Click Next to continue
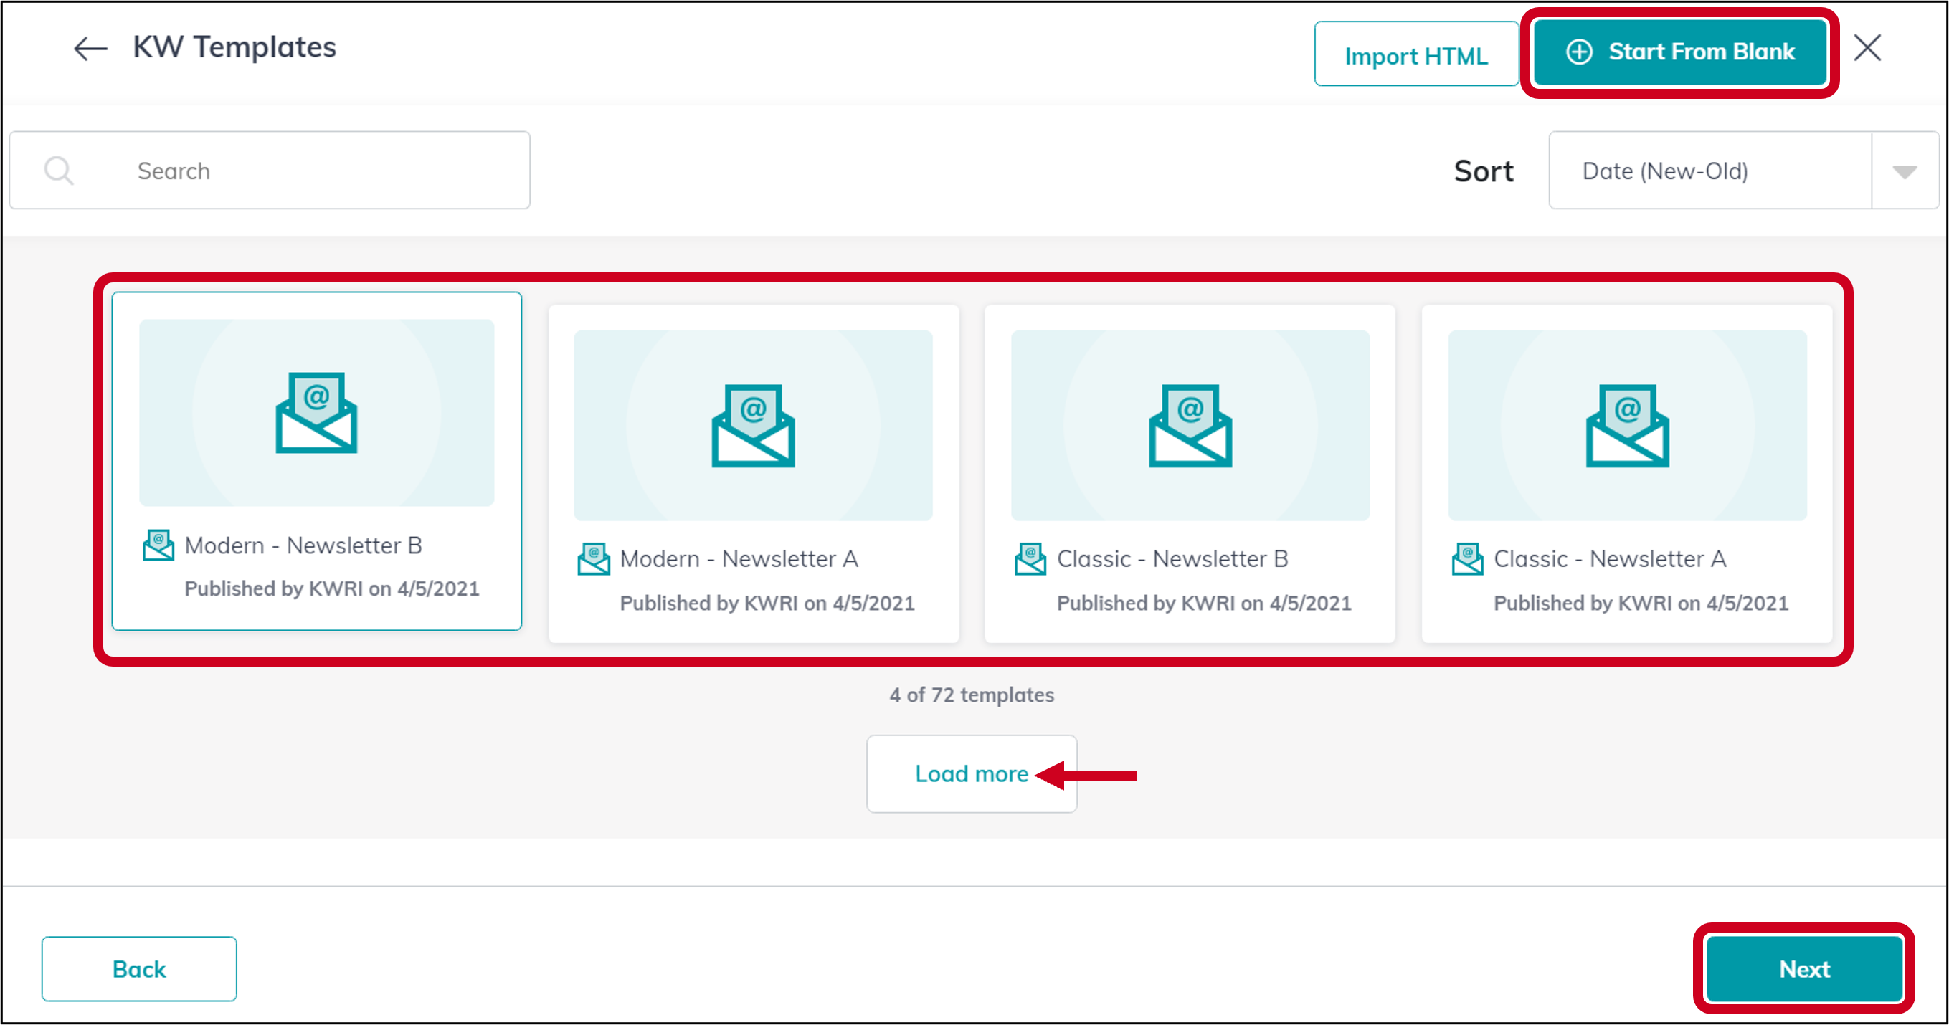Viewport: 1949px width, 1025px height. [1803, 969]
